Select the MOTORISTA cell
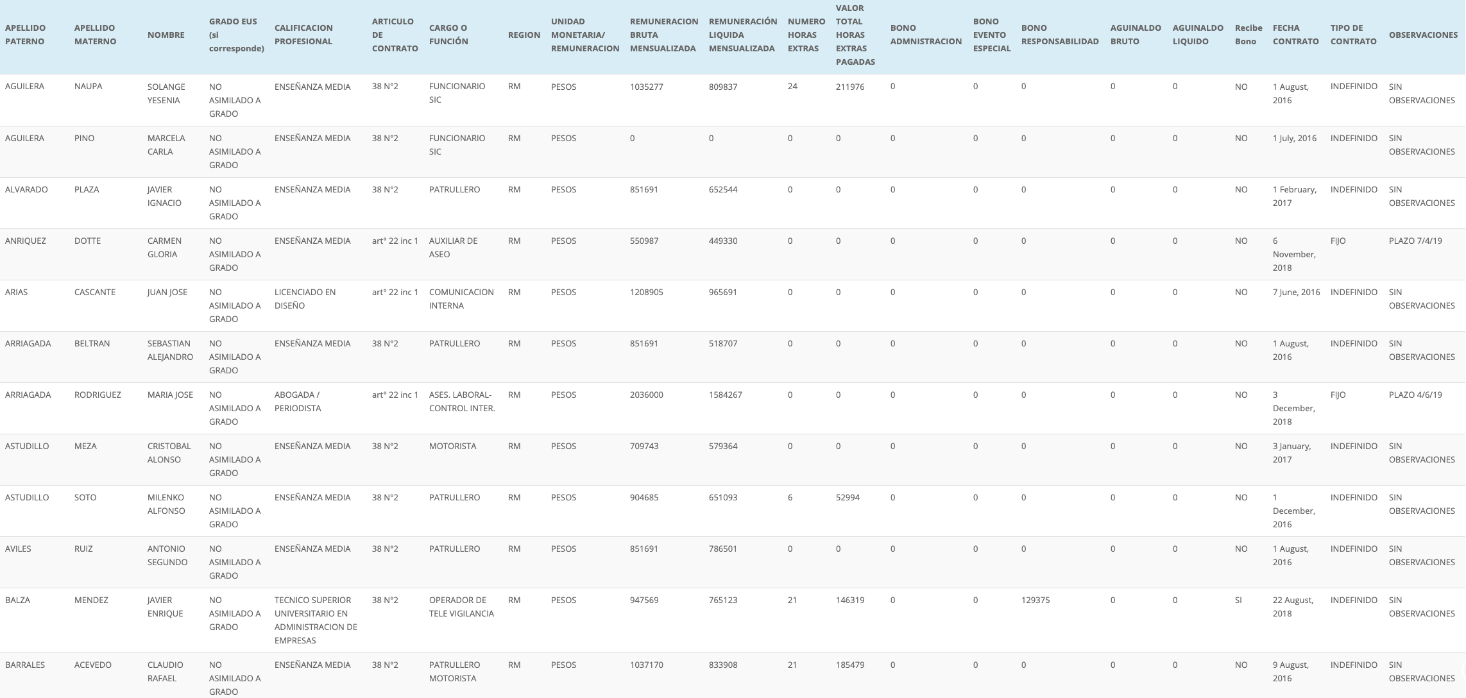Viewport: 1466px width, 698px height. 453,446
